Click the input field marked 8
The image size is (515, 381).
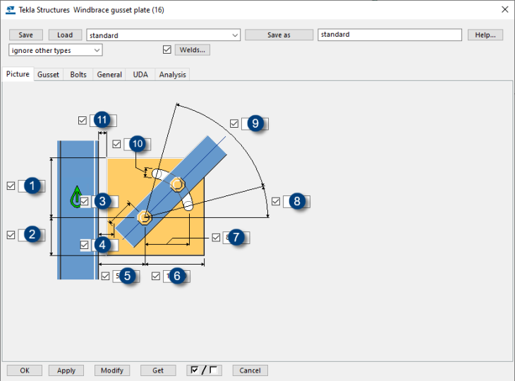coord(296,201)
